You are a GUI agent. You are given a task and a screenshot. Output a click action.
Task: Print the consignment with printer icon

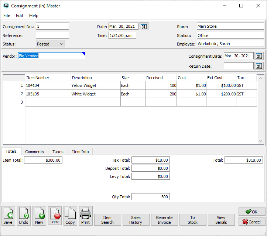click(86, 216)
